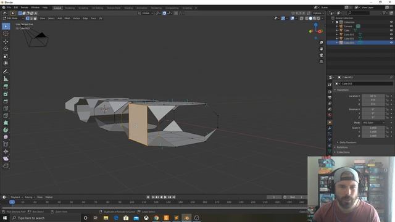Select the Smooth tool
This screenshot has width=395, height=222.
coord(6,137)
